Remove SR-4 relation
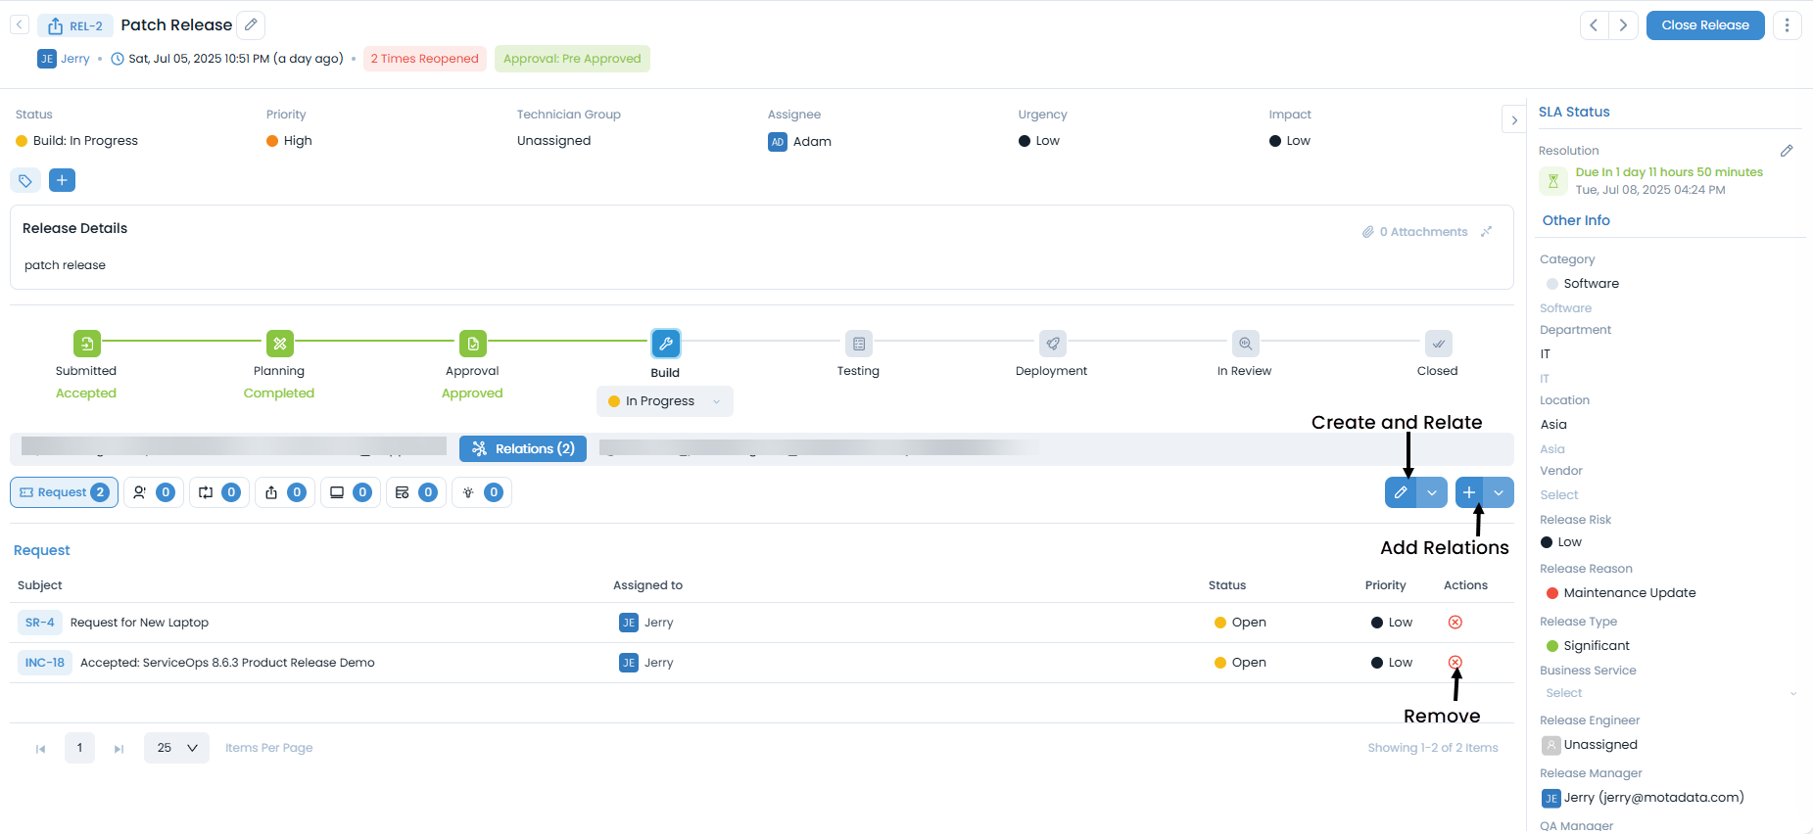Viewport: 1813px width, 834px height. pos(1455,623)
